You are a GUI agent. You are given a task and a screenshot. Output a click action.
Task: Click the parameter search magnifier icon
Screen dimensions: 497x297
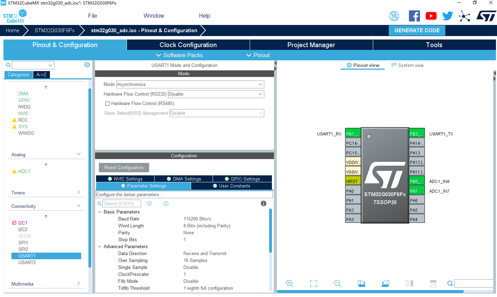(100, 203)
